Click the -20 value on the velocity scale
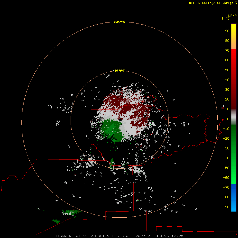Image resolution: width=238 pixels, height=238 pixels. click(226, 138)
